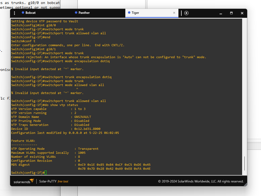Click the 'Switch(config)#int gi0/0' line
Image resolution: width=261 pixels, height=196 pixels.
33,25
